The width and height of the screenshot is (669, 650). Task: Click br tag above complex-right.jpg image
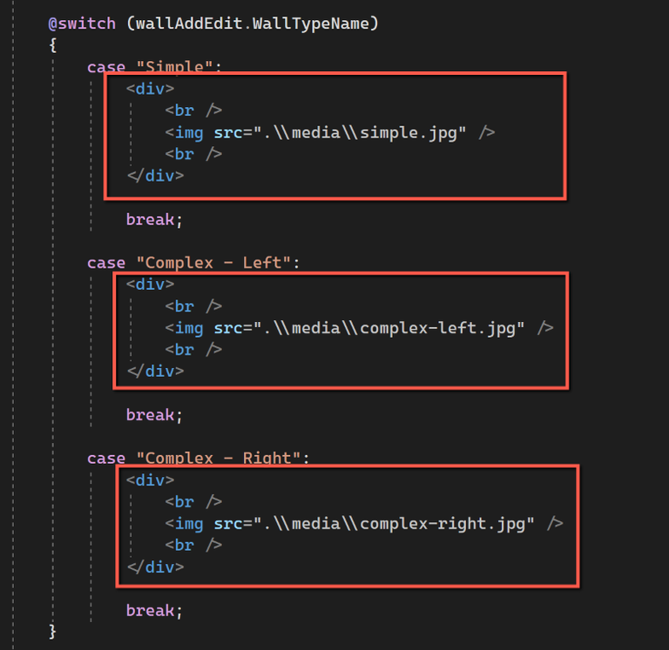pyautogui.click(x=193, y=502)
